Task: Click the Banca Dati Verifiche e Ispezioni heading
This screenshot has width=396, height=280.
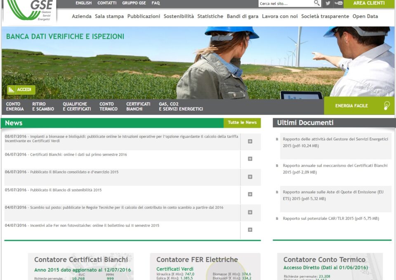Action: 65,37
